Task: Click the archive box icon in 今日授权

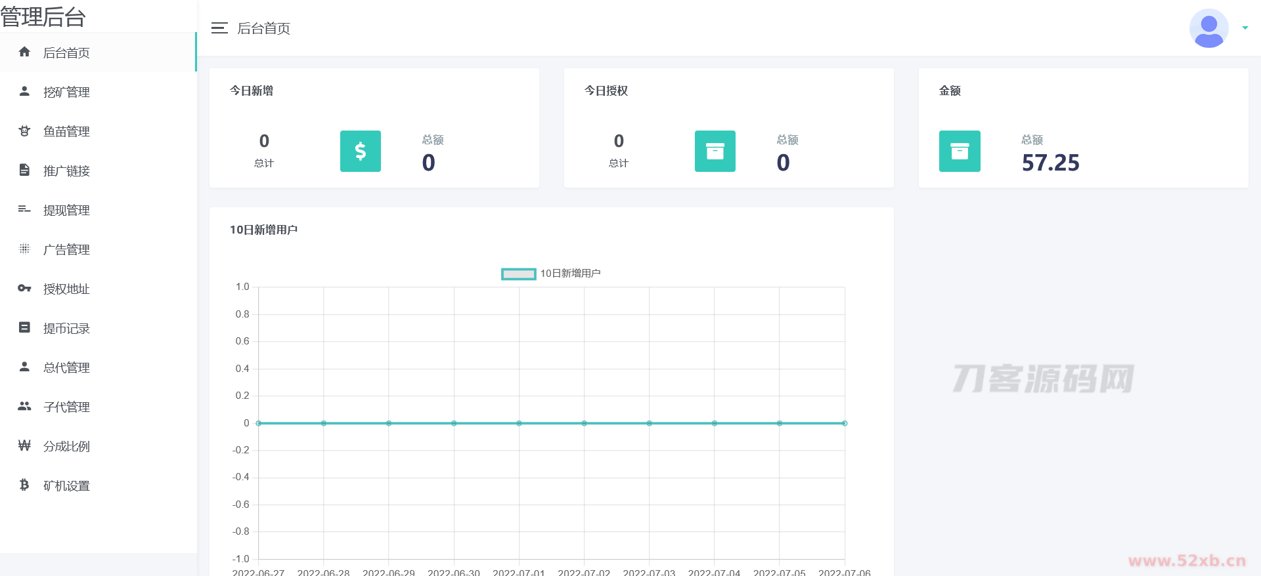Action: [x=715, y=151]
